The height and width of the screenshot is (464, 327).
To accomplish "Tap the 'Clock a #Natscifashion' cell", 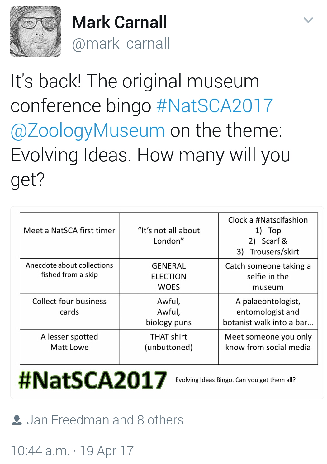I will 268,236.
